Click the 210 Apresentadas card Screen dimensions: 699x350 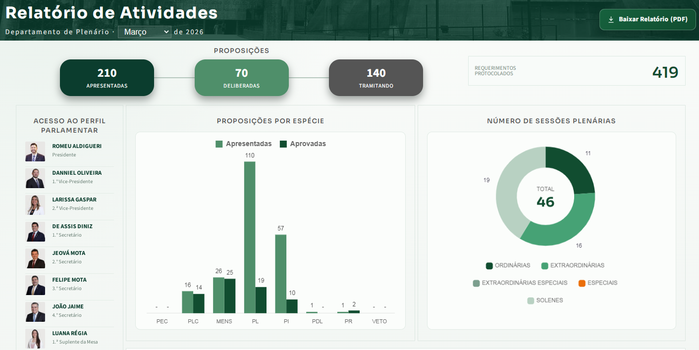(107, 78)
